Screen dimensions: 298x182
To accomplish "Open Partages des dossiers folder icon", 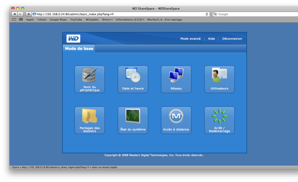I will coord(89,120).
